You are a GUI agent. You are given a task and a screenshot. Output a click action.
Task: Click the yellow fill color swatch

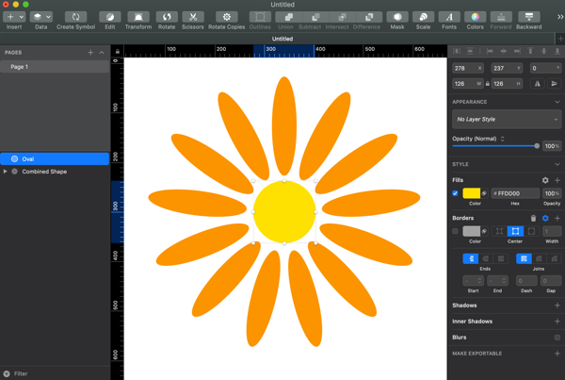point(472,193)
